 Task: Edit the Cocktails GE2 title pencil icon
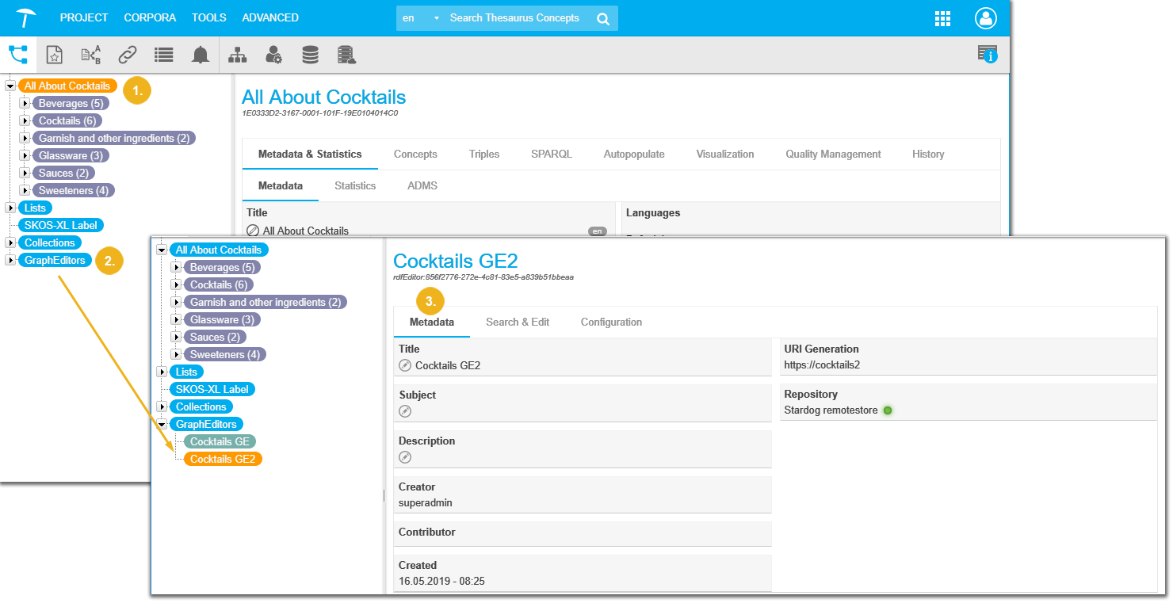point(405,366)
